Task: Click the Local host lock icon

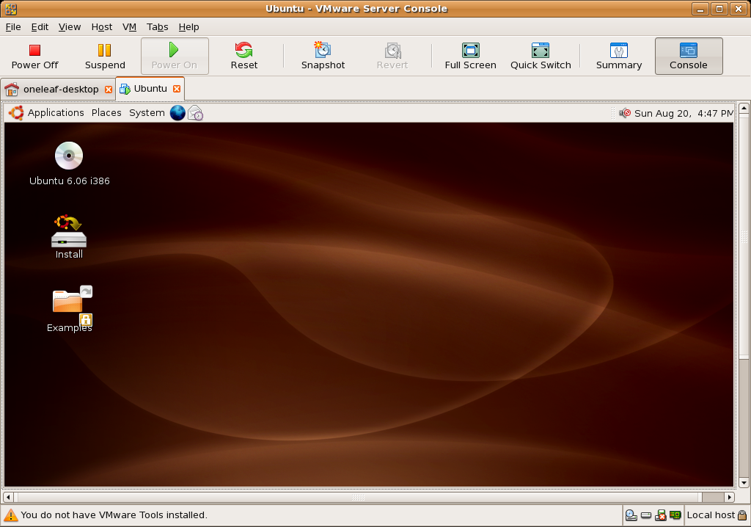Action: [x=742, y=515]
